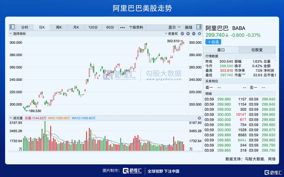This screenshot has height=177, width=284.
Task: Click the 189.530 low price label on chart
Action: coord(35,111)
